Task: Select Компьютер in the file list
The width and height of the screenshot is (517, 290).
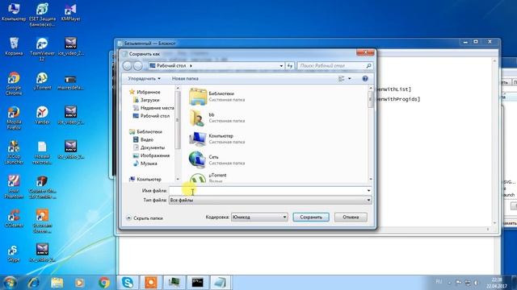Action: point(217,139)
